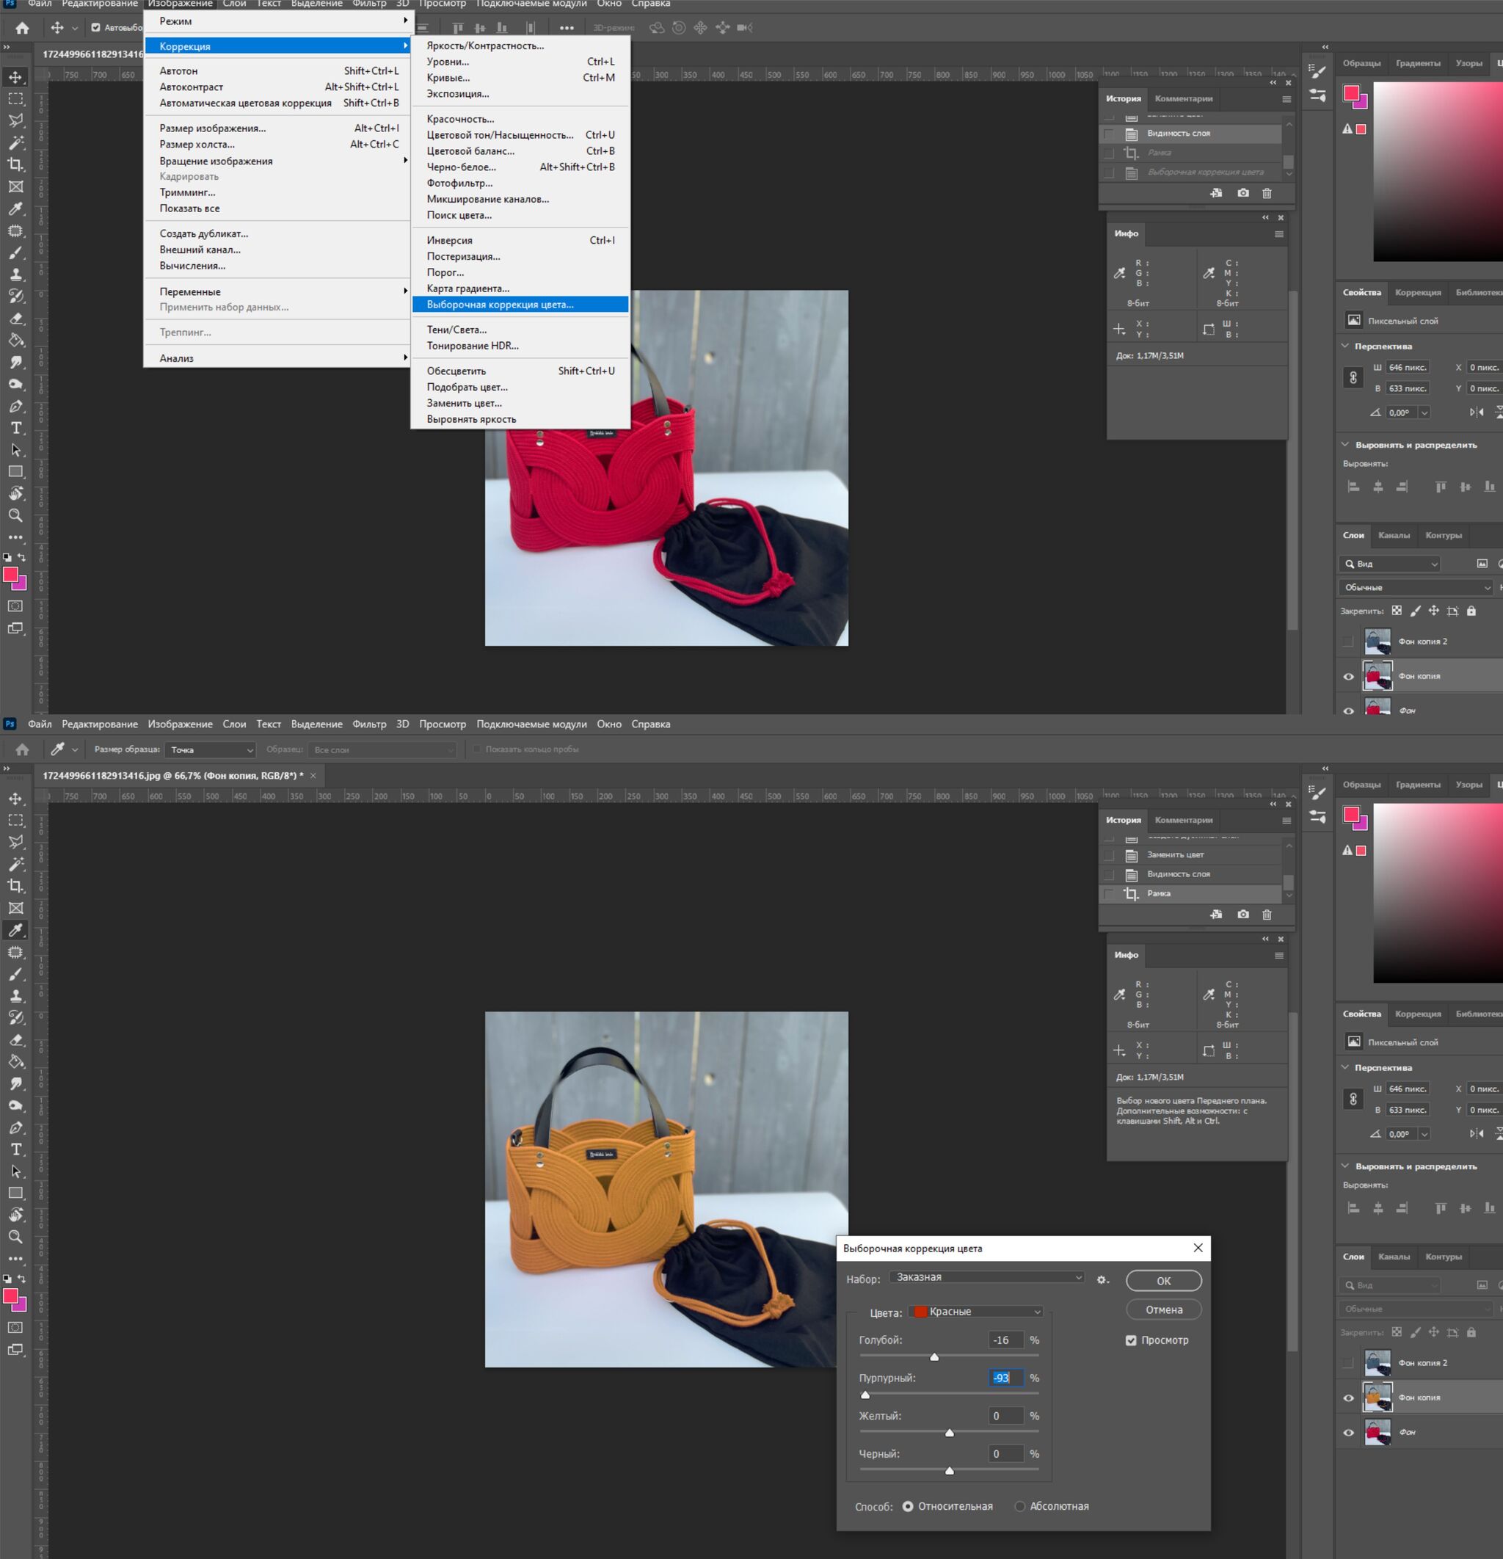Select the Абсолютная method radio button
Screen dimensions: 1503x1559
click(1019, 1506)
